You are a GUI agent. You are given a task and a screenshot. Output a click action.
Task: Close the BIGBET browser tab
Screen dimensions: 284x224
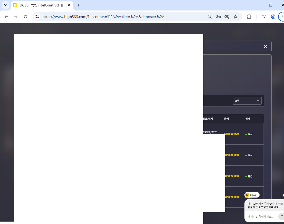(69, 5)
